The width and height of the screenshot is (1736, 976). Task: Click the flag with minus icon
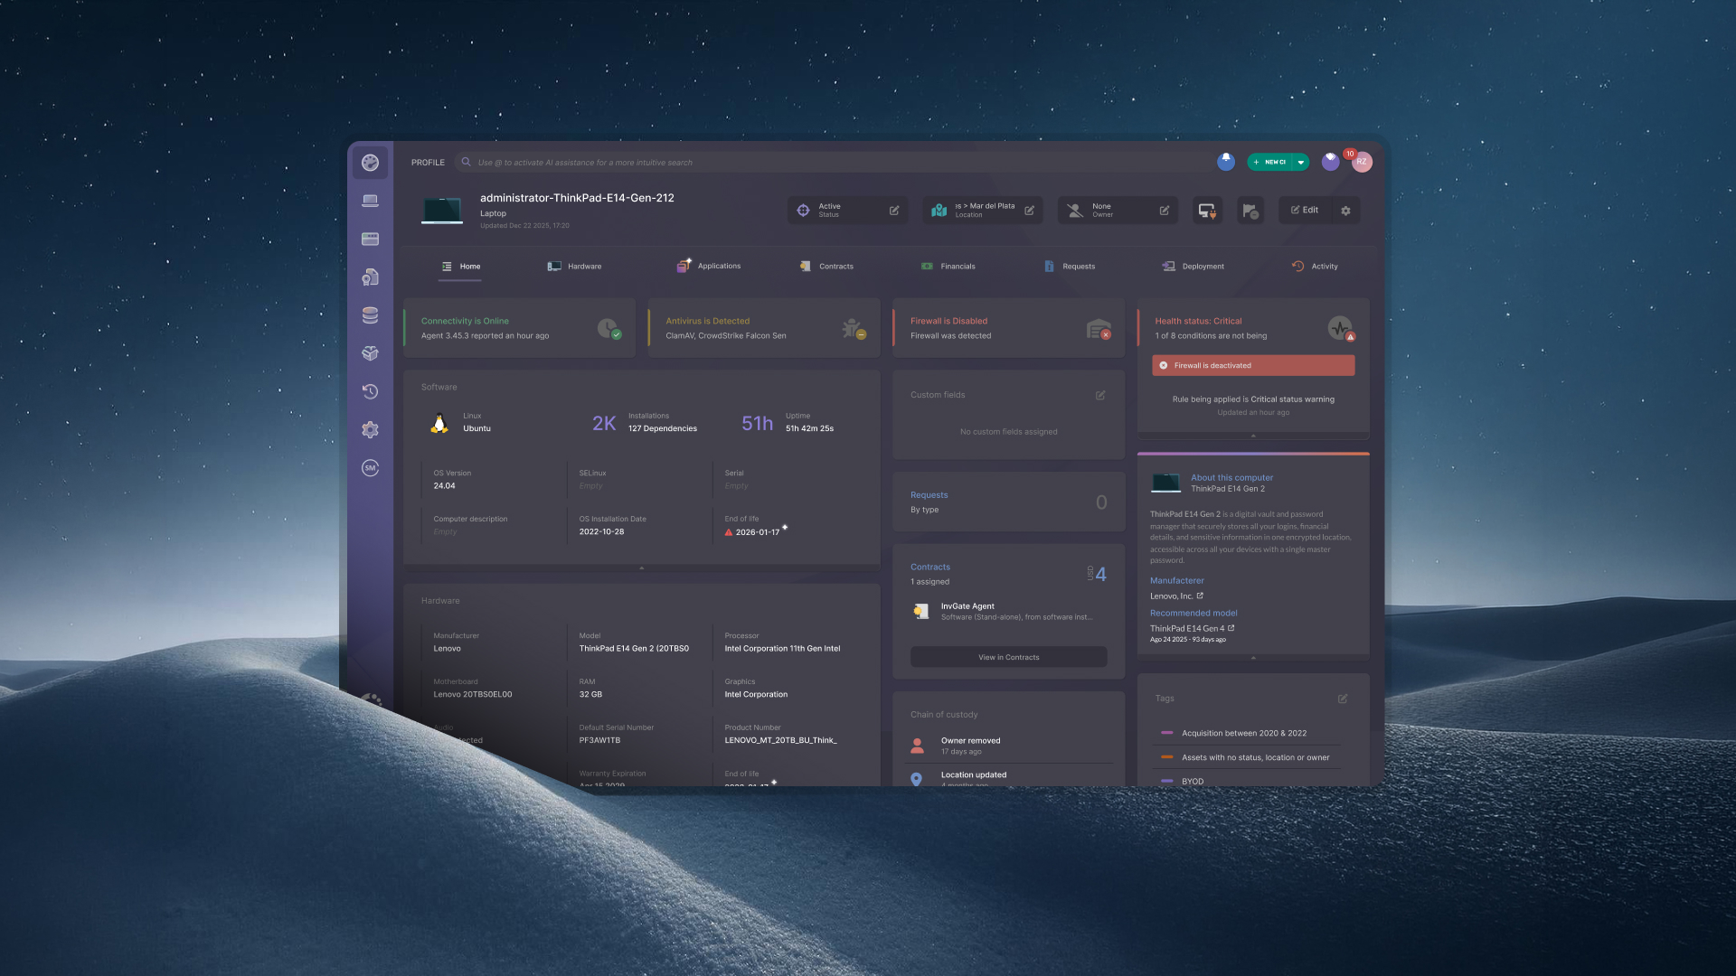pyautogui.click(x=1250, y=211)
